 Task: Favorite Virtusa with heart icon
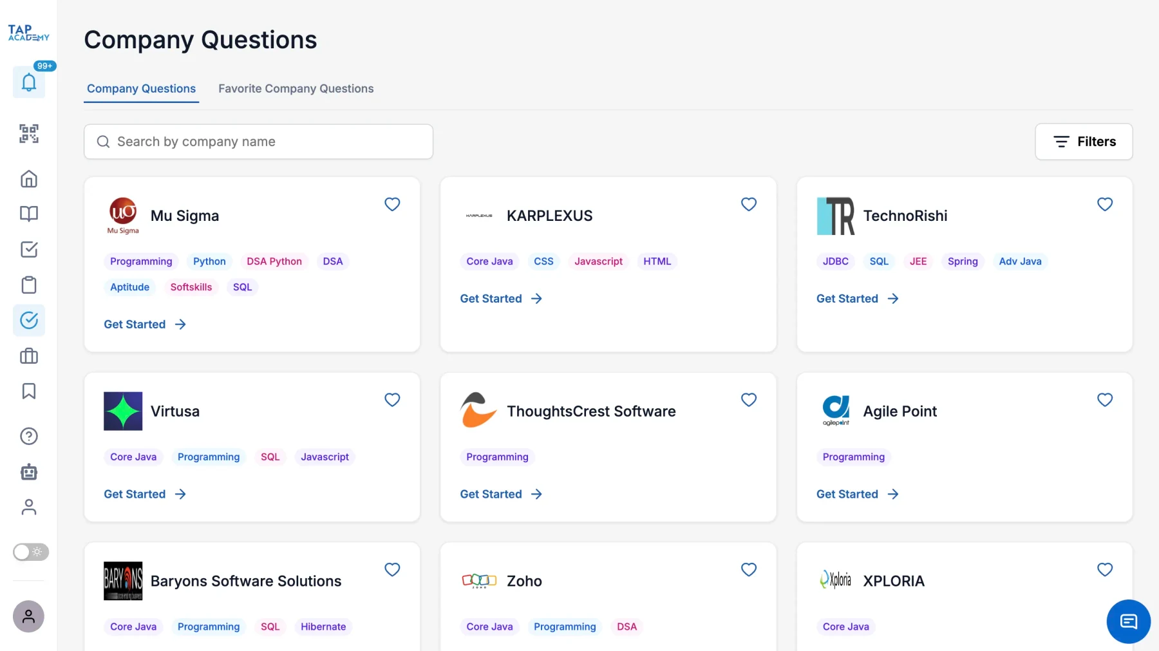coord(392,400)
